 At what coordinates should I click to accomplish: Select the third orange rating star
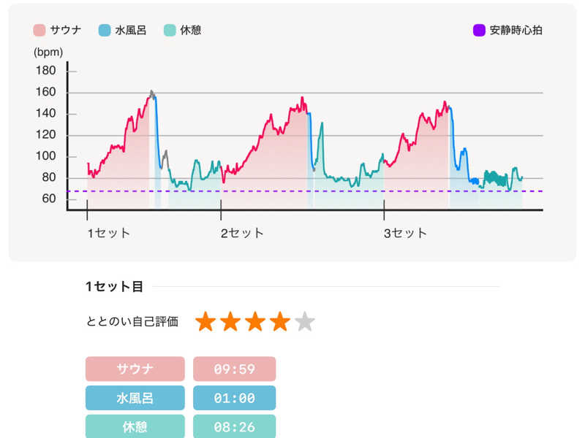pos(255,321)
